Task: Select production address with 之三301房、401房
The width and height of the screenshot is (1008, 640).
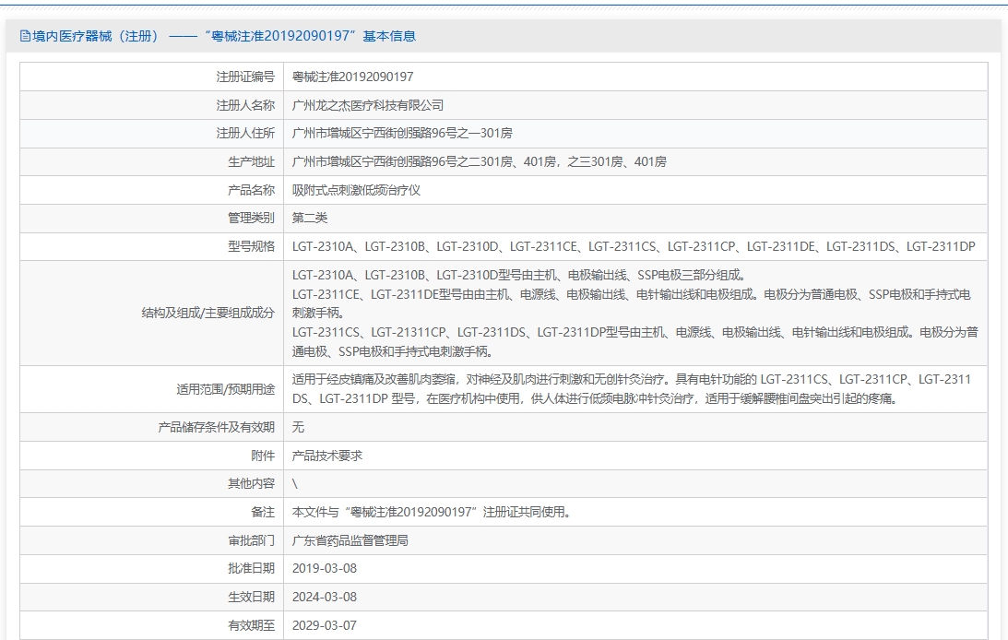Action: pyautogui.click(x=479, y=162)
